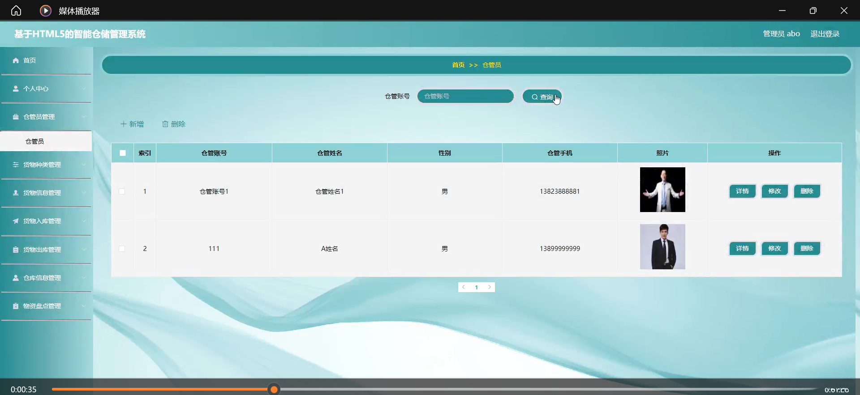Click the clipboard icon beside 货物出库管理
Viewport: 860px width, 395px height.
[16, 250]
